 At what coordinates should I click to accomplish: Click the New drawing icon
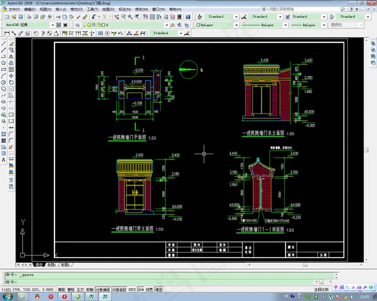[7, 17]
